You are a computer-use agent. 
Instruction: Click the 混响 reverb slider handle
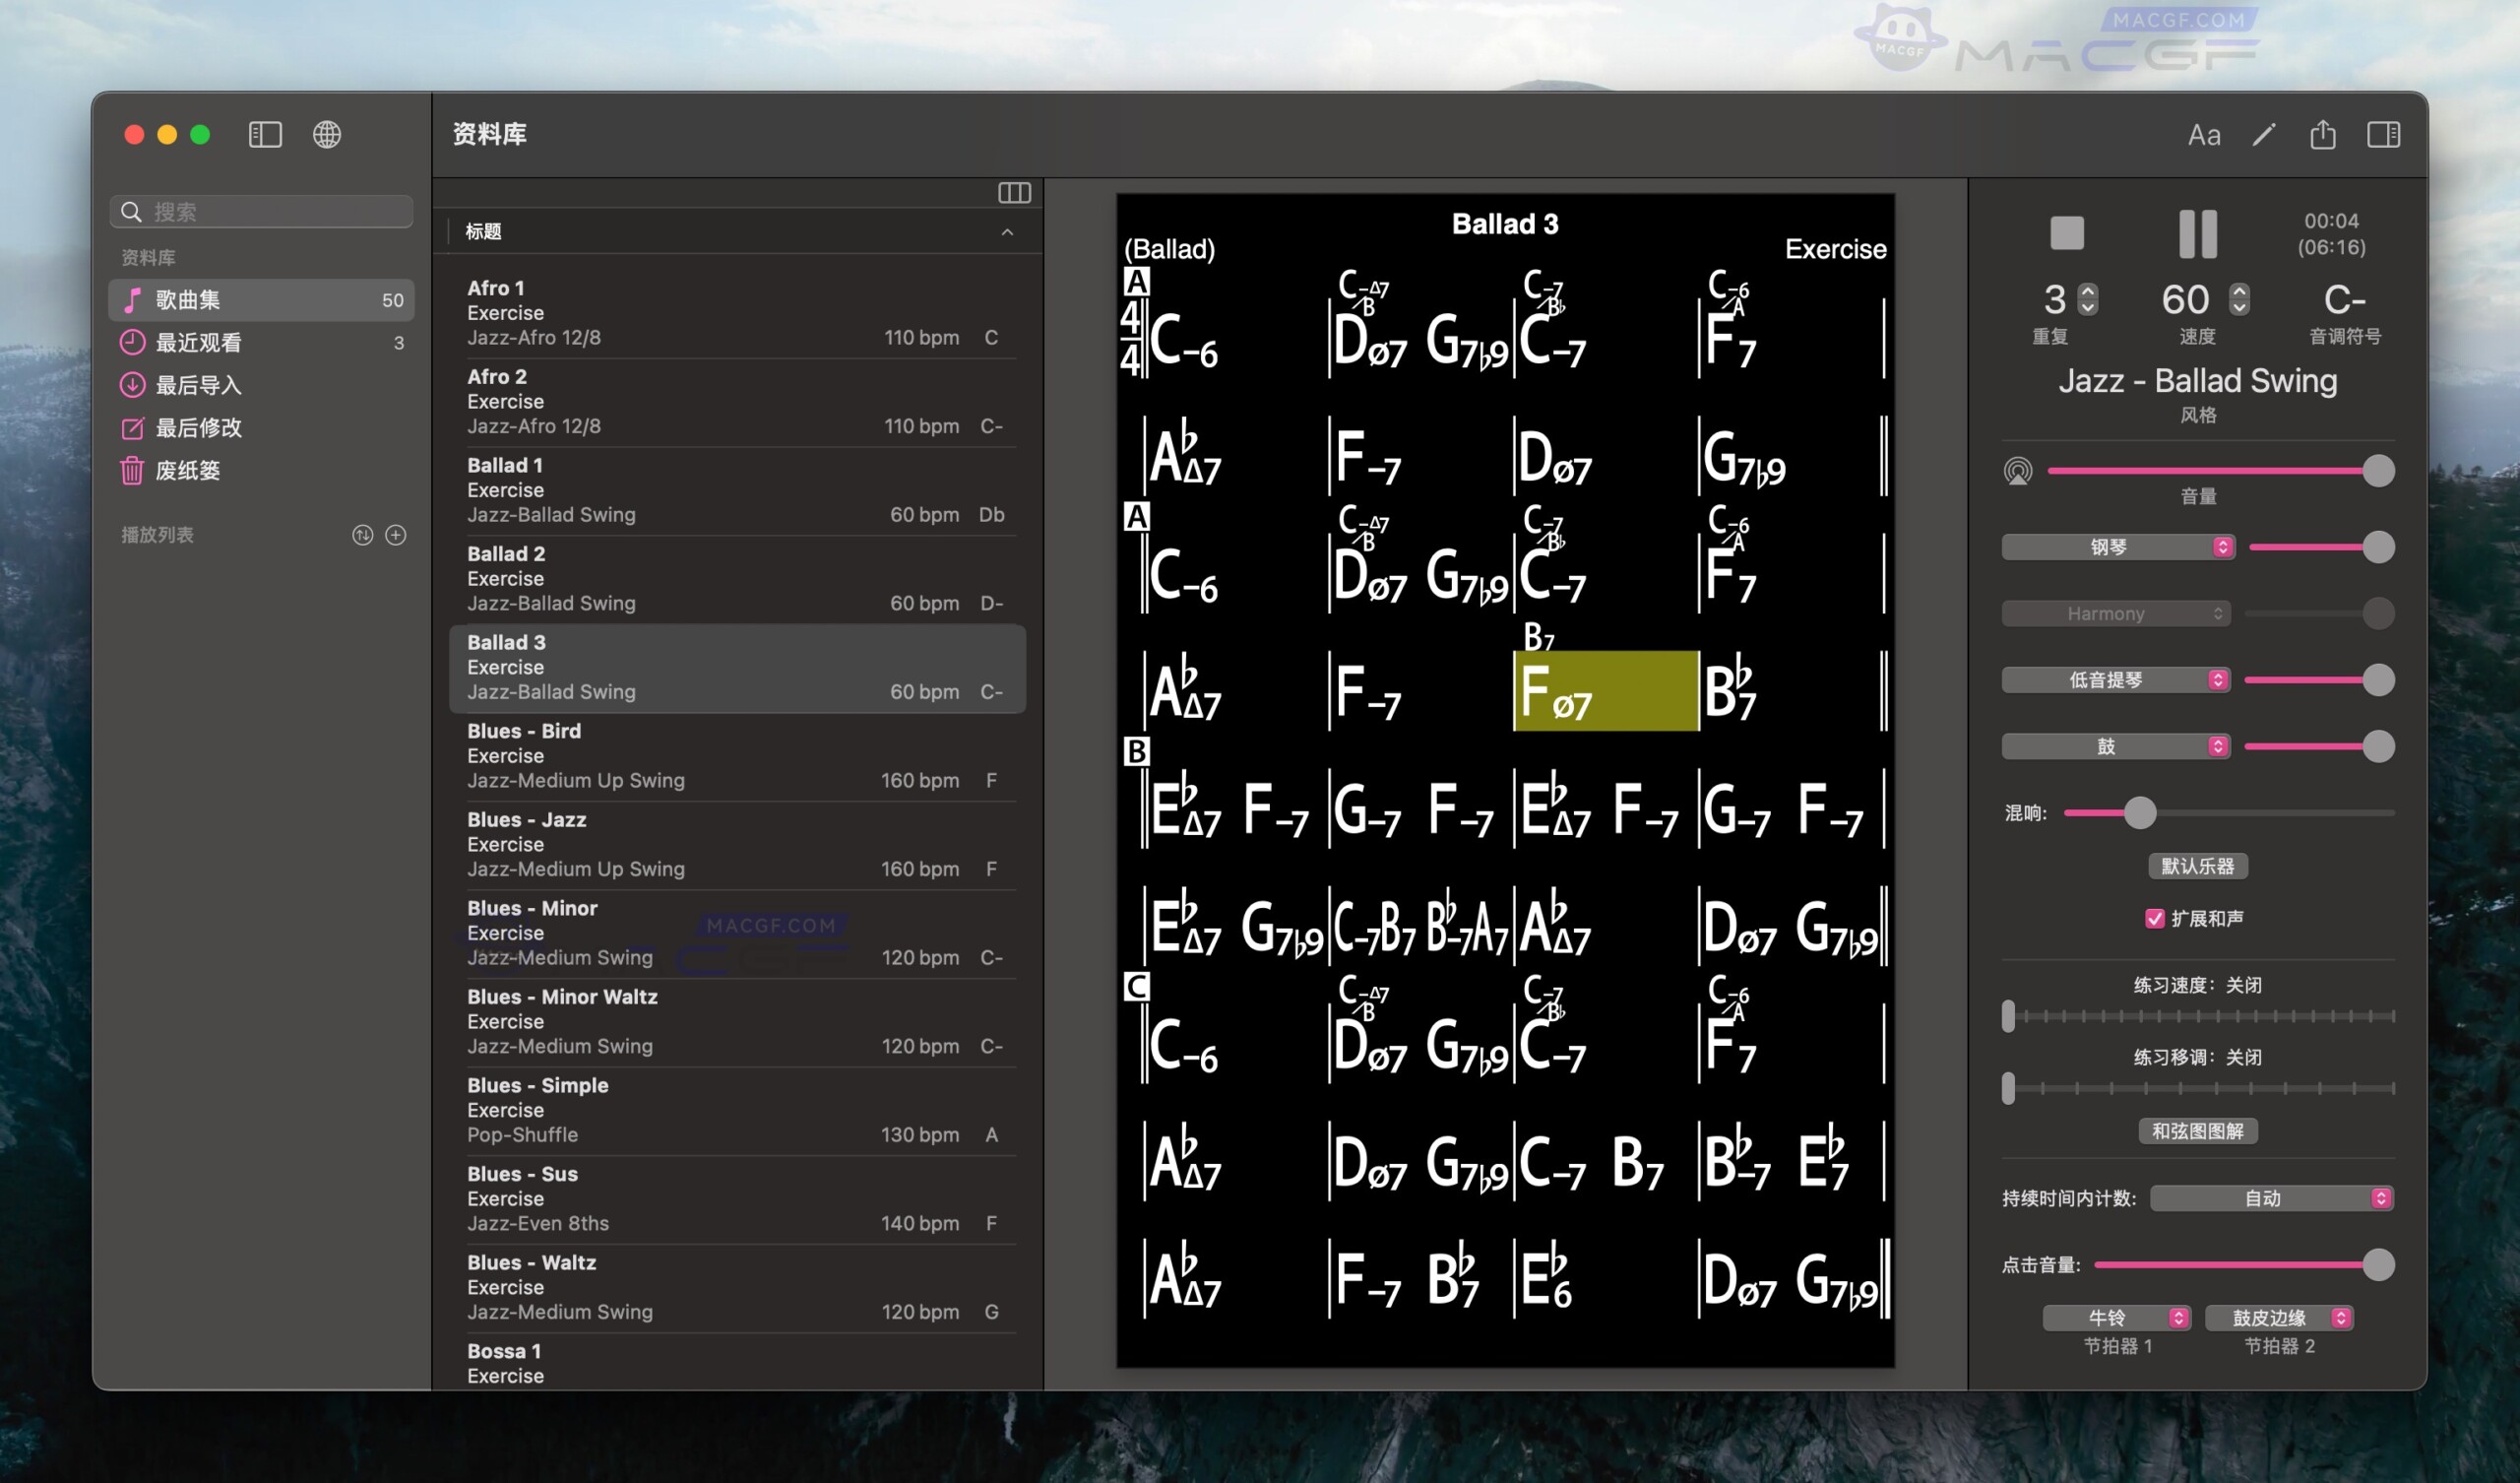click(2139, 813)
